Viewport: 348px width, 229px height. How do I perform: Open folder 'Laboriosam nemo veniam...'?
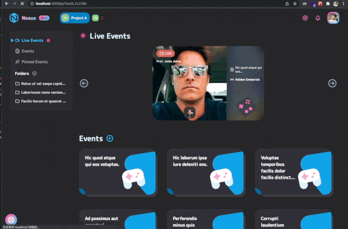(40, 92)
